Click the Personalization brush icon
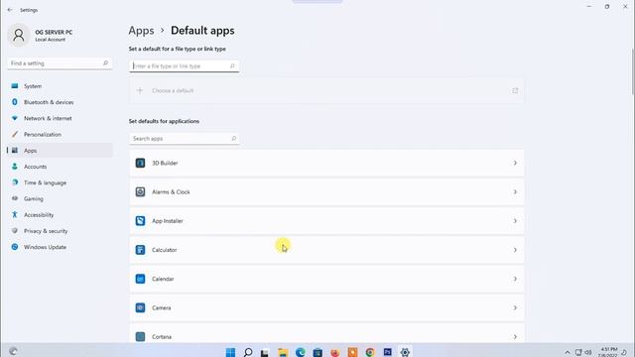Image resolution: width=635 pixels, height=357 pixels. (x=15, y=135)
